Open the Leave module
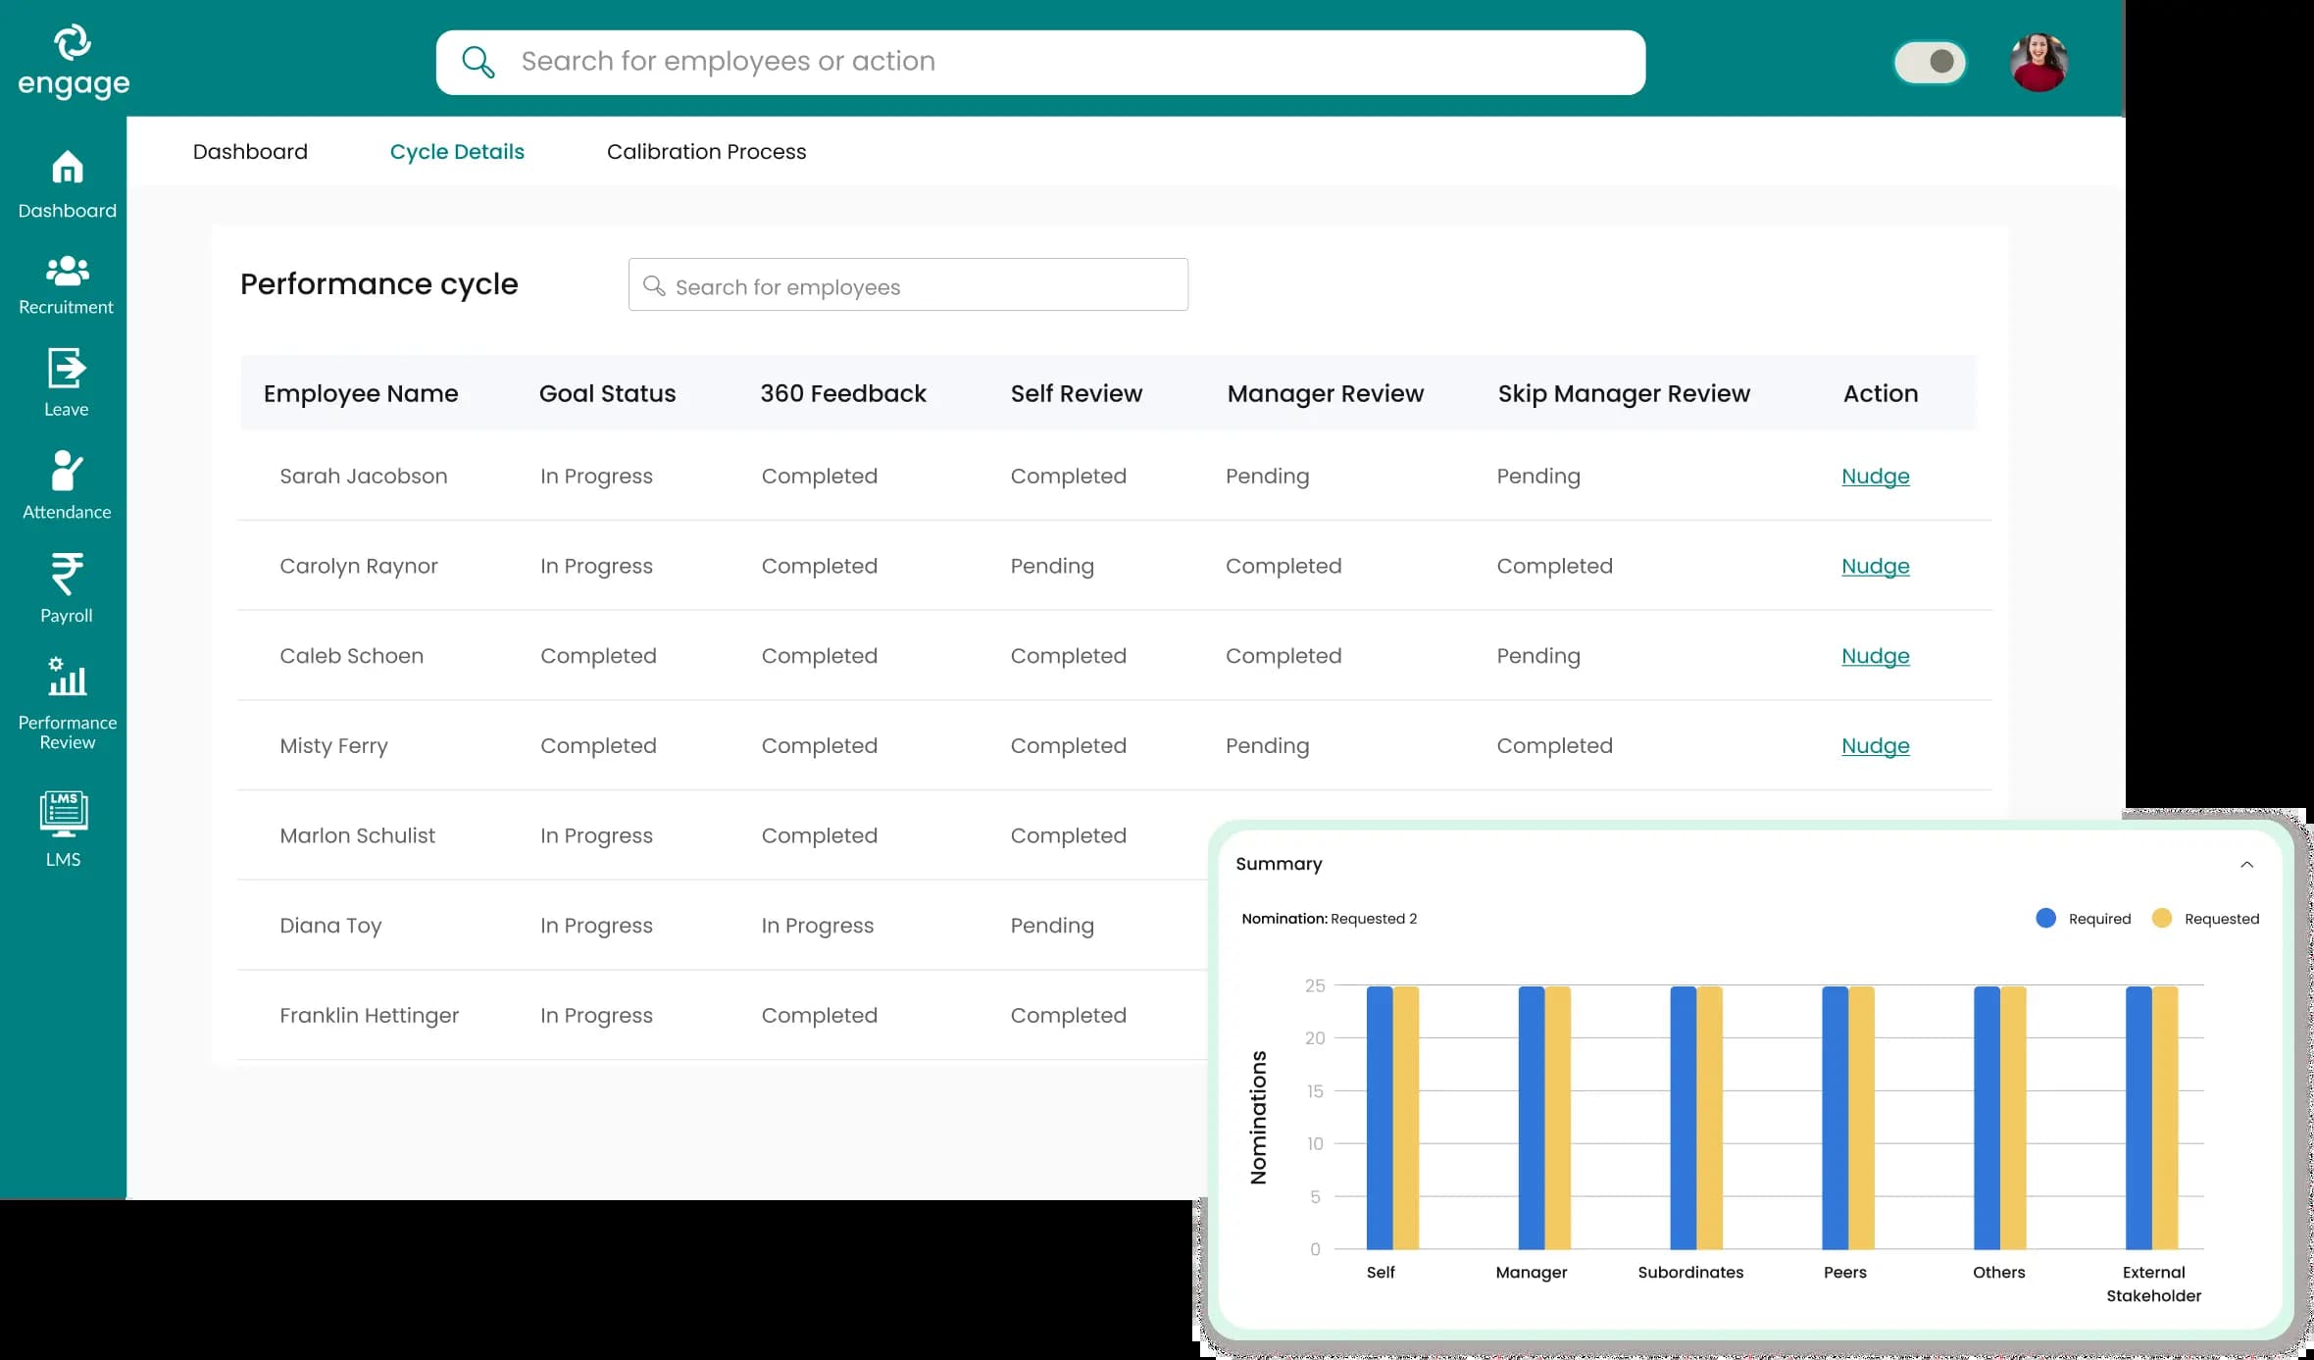This screenshot has height=1360, width=2314. [66, 382]
